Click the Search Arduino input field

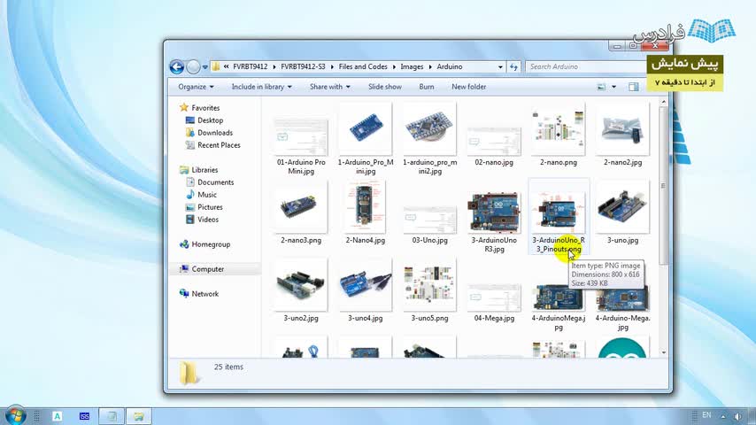click(x=586, y=66)
